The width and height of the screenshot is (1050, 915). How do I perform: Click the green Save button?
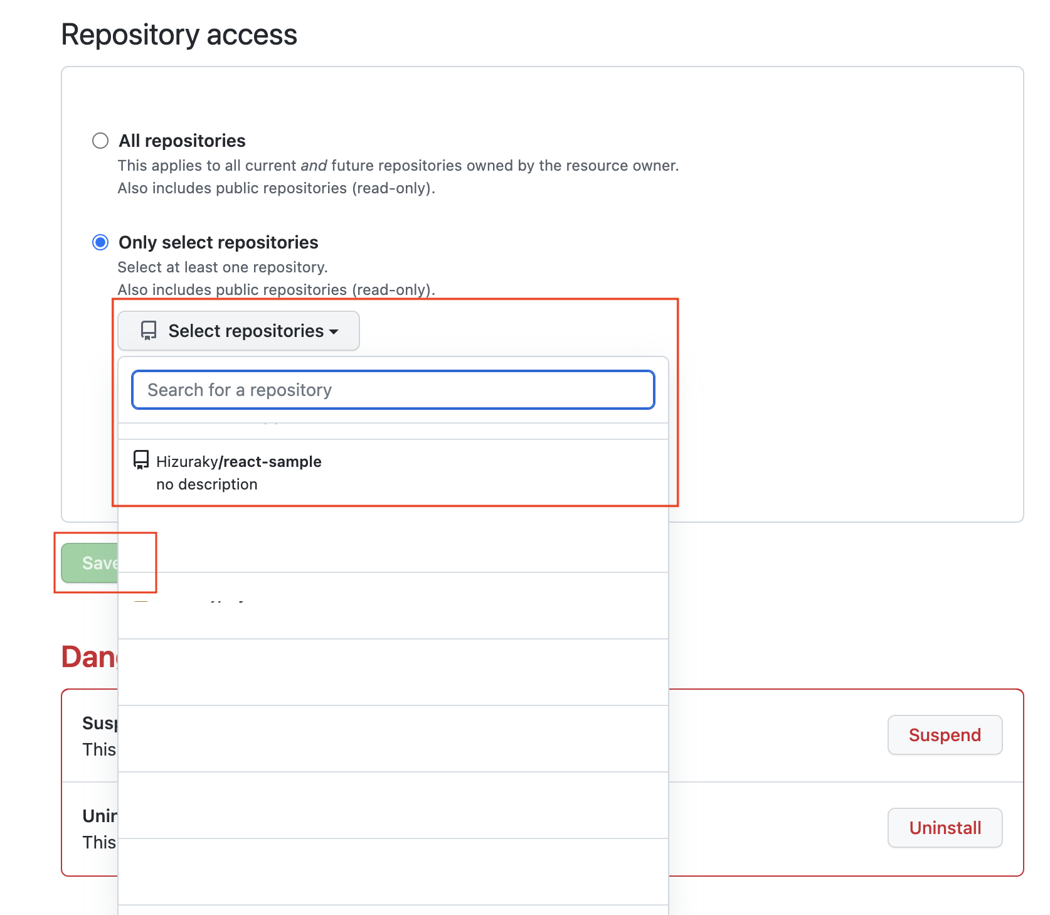pos(90,563)
